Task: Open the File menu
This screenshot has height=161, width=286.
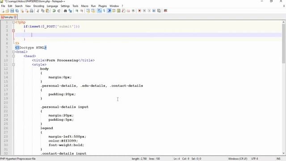Action: 3,6
